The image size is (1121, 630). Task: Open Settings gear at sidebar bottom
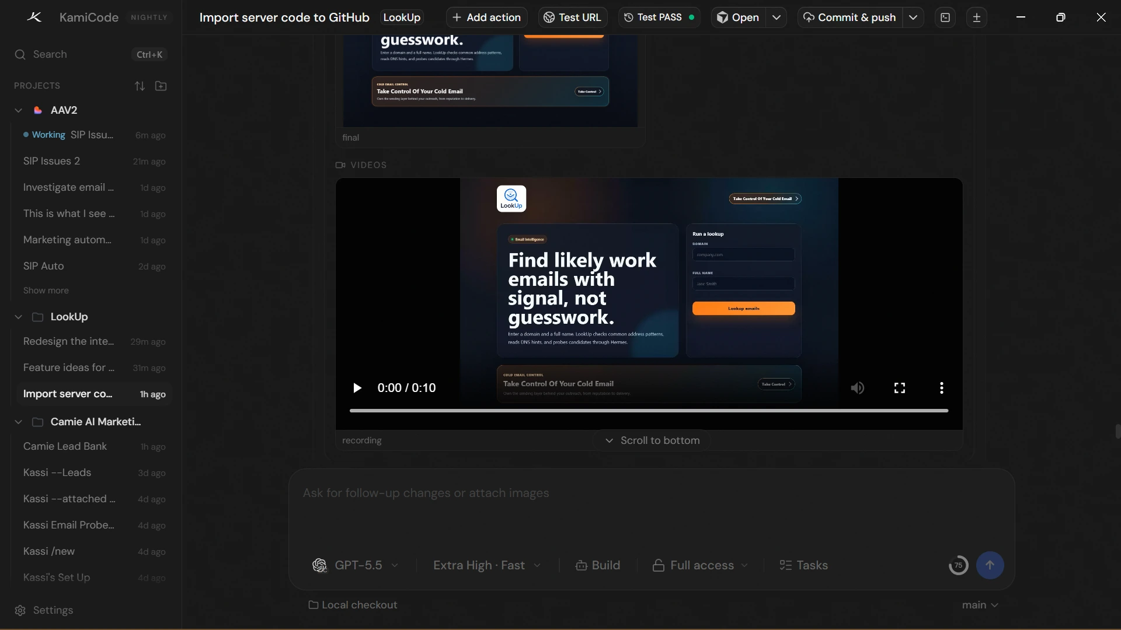pyautogui.click(x=20, y=610)
